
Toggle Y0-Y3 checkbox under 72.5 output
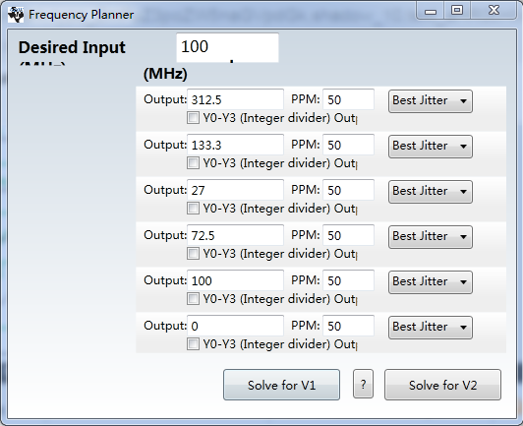(193, 254)
